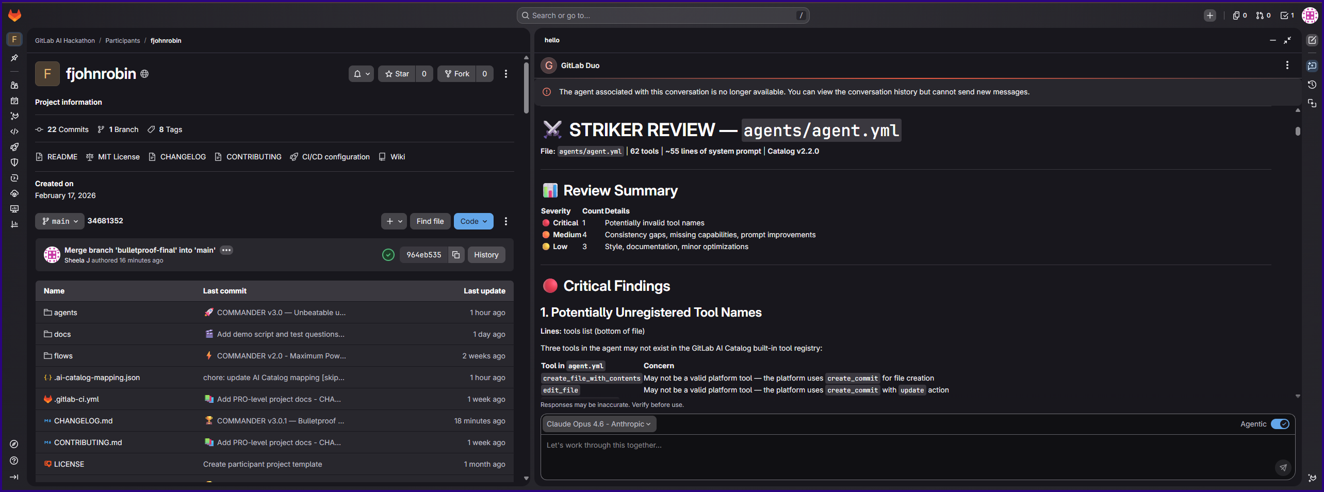
Task: Click the project page vertical scrollbar
Action: pyautogui.click(x=526, y=88)
